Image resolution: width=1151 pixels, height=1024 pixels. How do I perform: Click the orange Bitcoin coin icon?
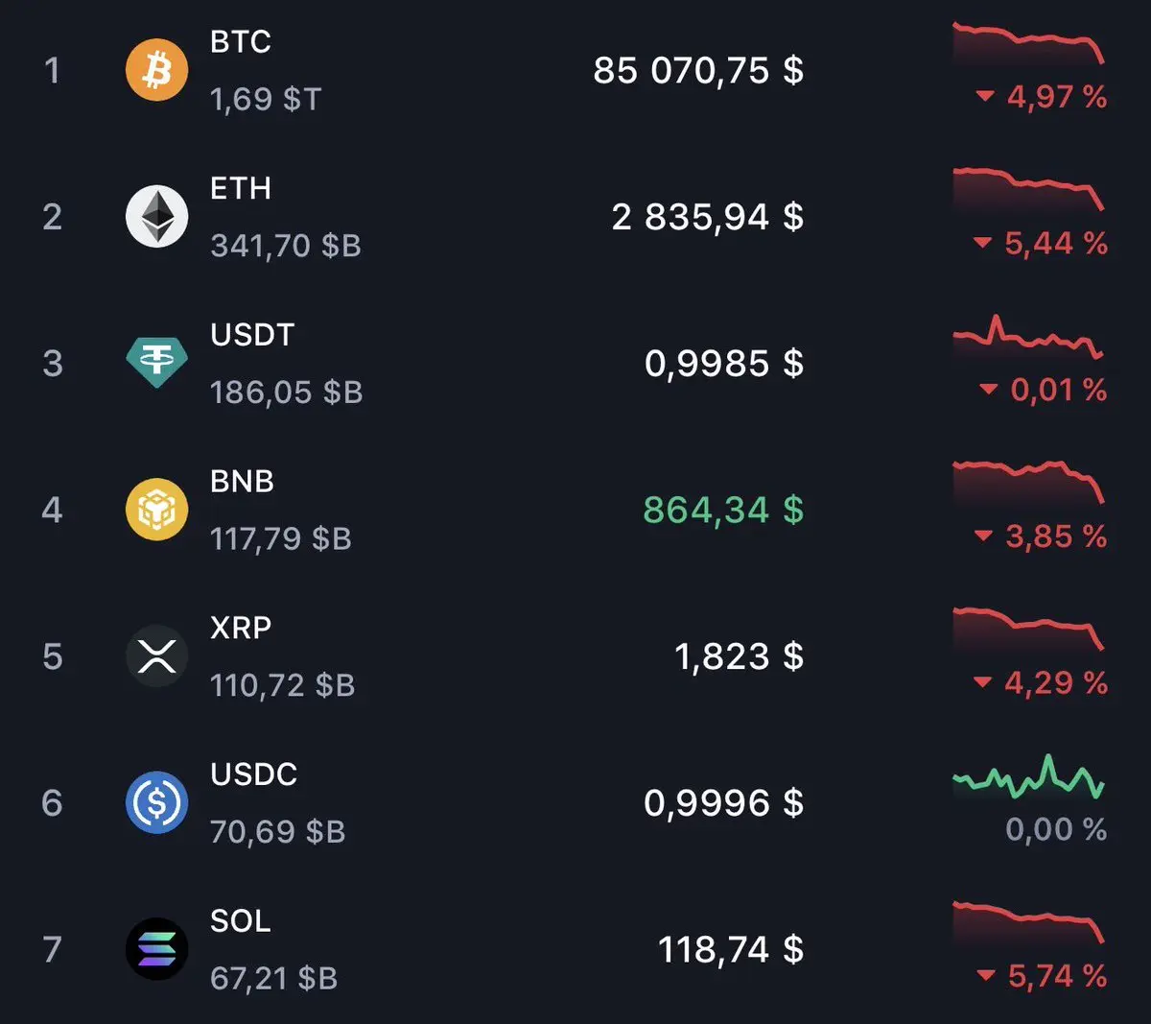tap(156, 70)
